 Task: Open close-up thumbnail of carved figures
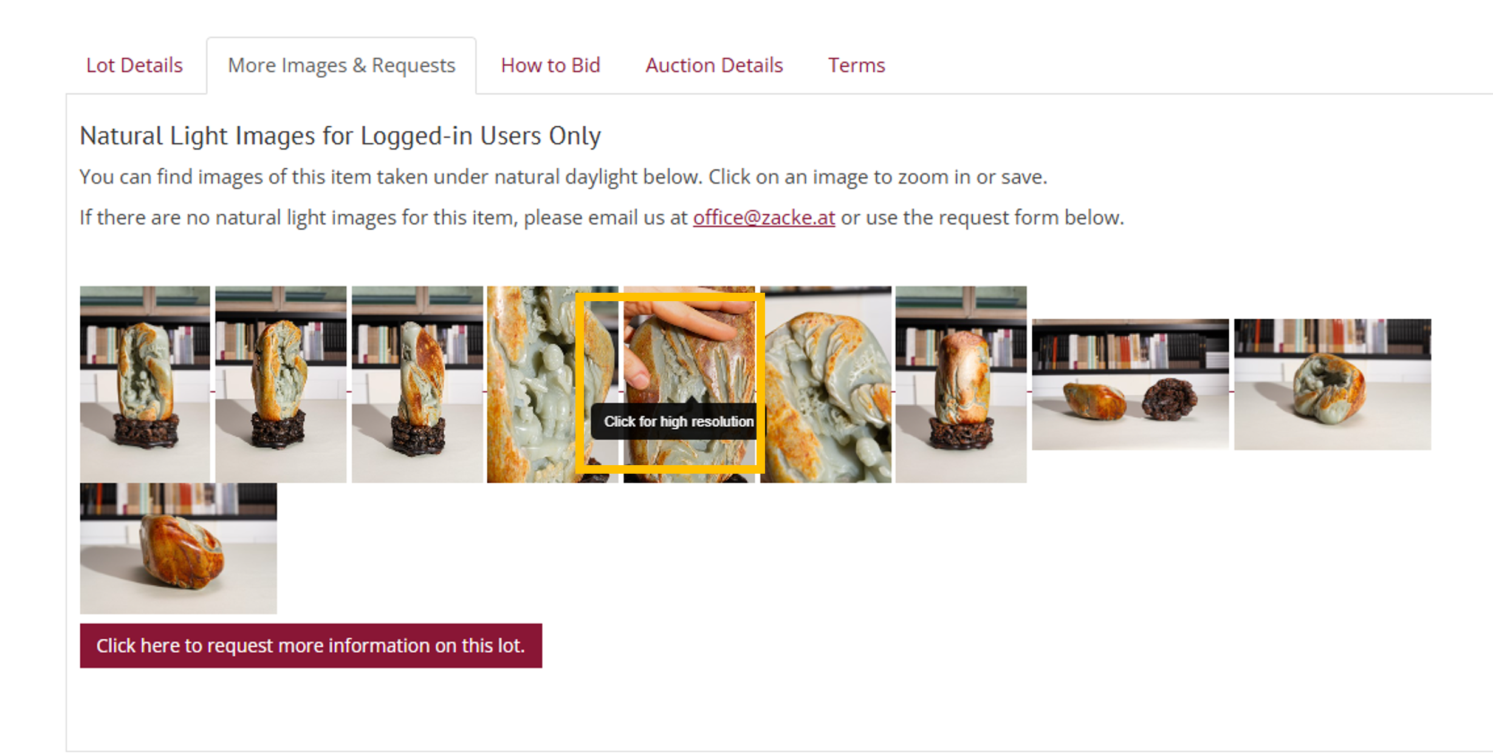pyautogui.click(x=532, y=384)
